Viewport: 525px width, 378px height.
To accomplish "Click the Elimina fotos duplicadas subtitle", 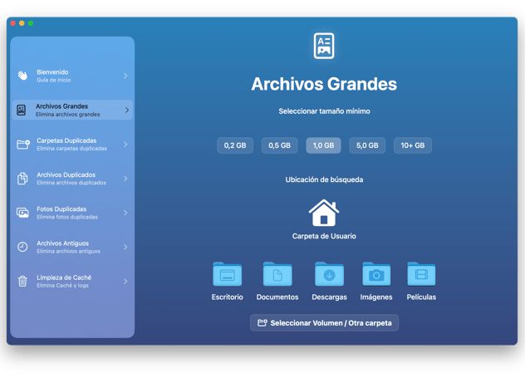I will click(67, 217).
